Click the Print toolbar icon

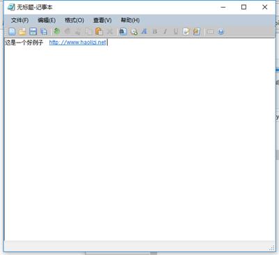point(123,31)
